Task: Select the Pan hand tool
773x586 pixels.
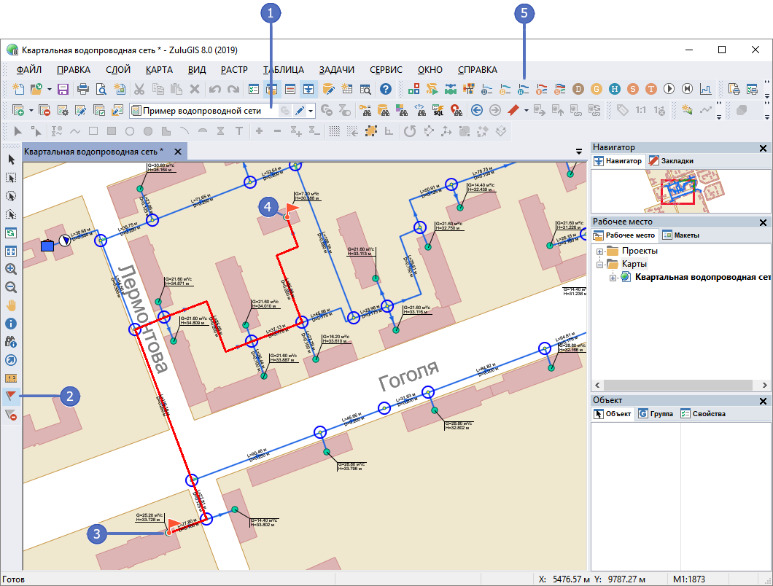Action: [x=10, y=305]
